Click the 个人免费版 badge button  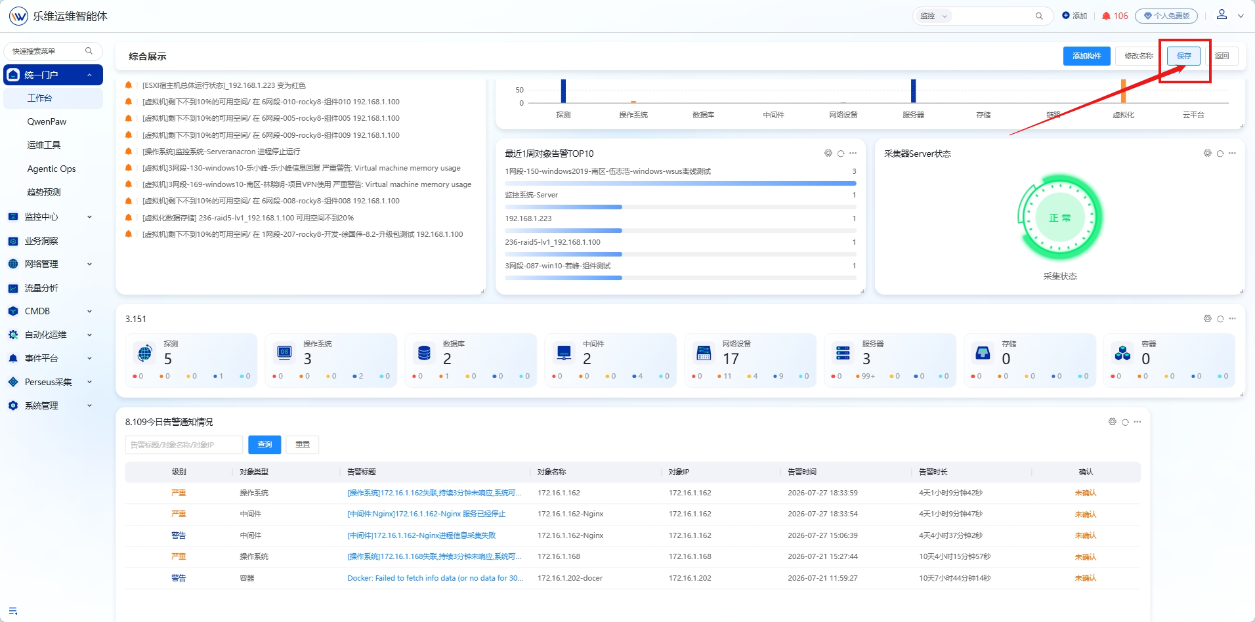point(1166,16)
